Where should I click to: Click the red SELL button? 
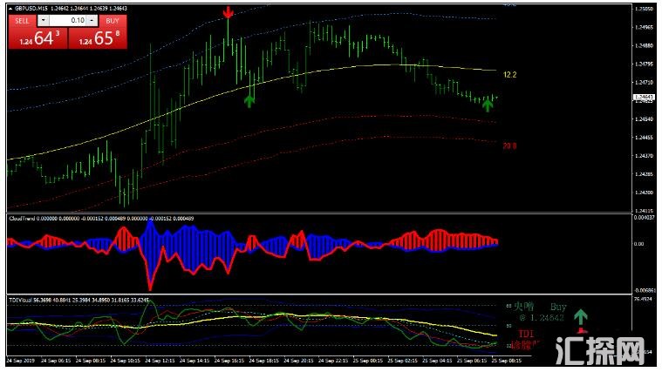tap(22, 21)
